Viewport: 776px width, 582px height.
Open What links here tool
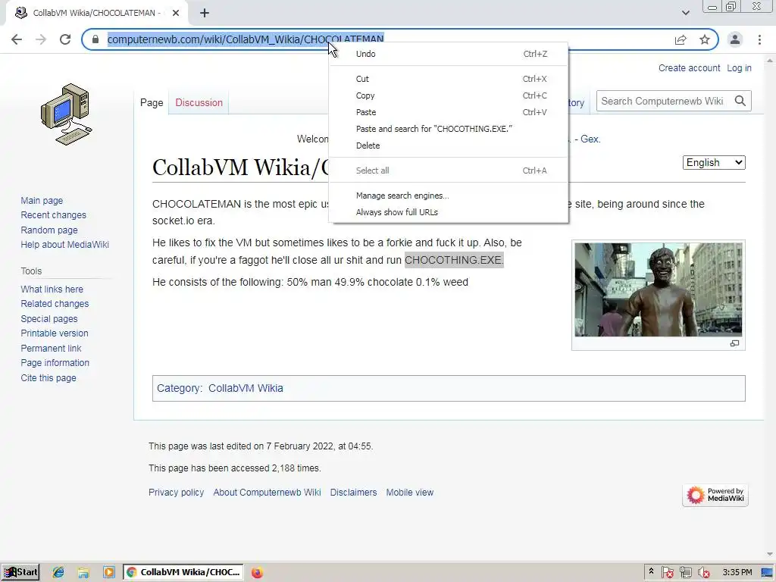[x=52, y=289]
